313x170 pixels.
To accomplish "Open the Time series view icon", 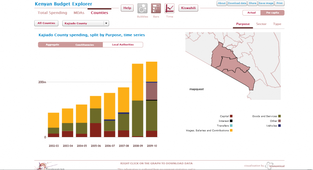I will pyautogui.click(x=169, y=8).
